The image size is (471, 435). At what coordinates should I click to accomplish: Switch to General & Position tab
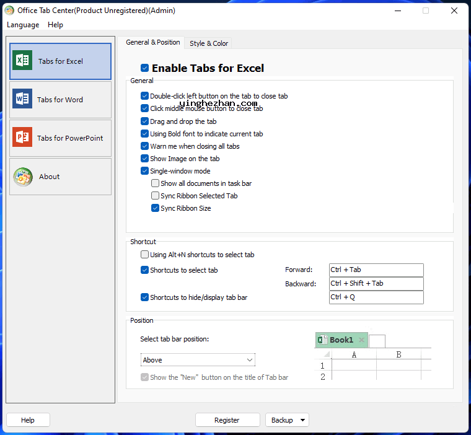pos(153,42)
